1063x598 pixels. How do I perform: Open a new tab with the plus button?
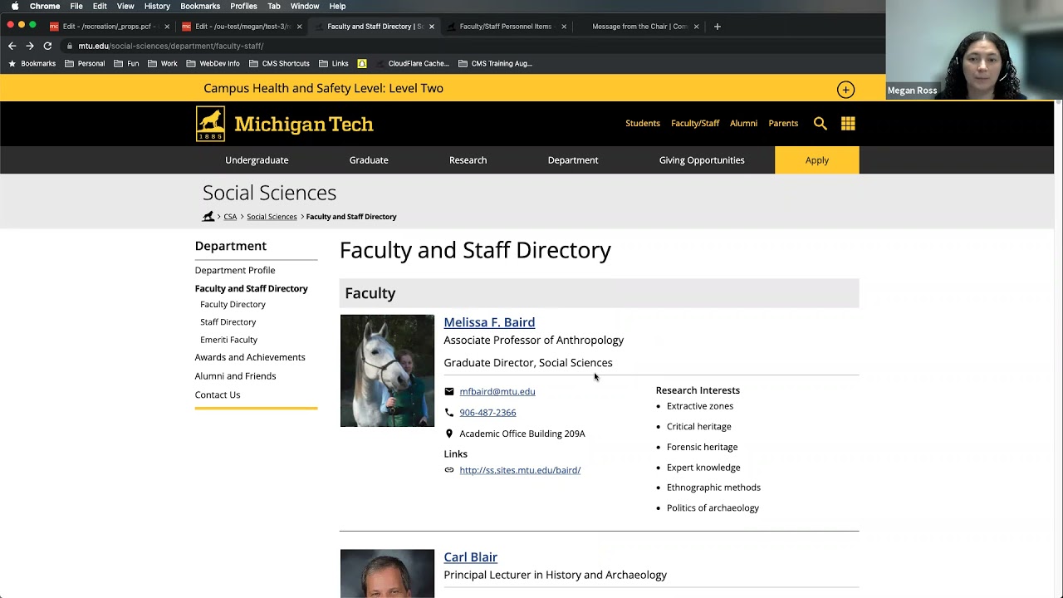pyautogui.click(x=718, y=27)
